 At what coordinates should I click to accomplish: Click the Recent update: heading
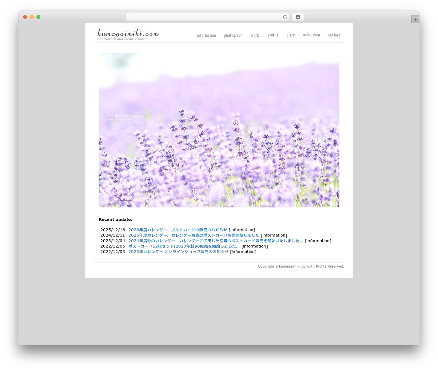click(x=115, y=220)
